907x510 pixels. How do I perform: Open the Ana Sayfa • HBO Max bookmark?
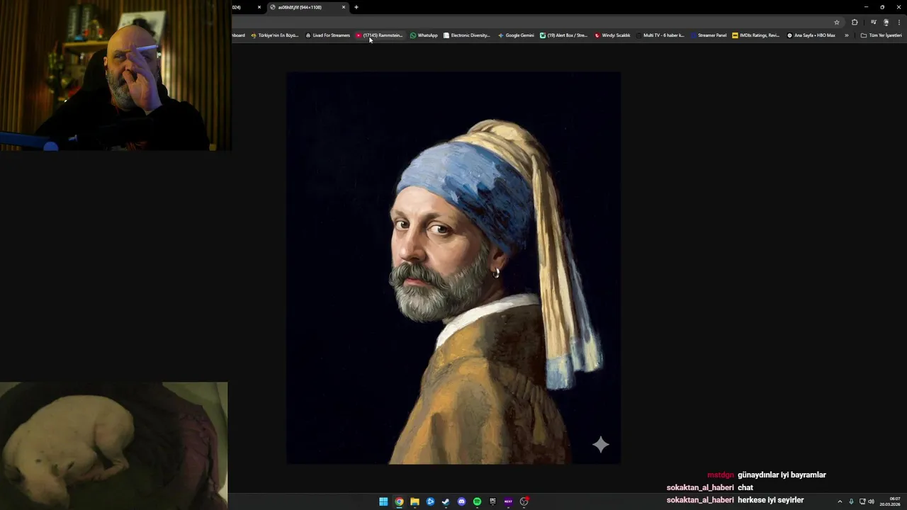811,35
